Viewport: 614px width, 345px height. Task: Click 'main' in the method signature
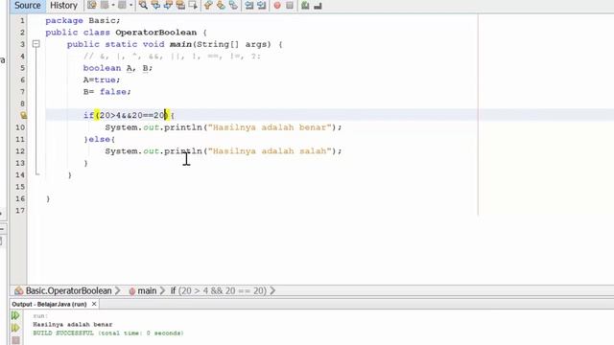180,44
